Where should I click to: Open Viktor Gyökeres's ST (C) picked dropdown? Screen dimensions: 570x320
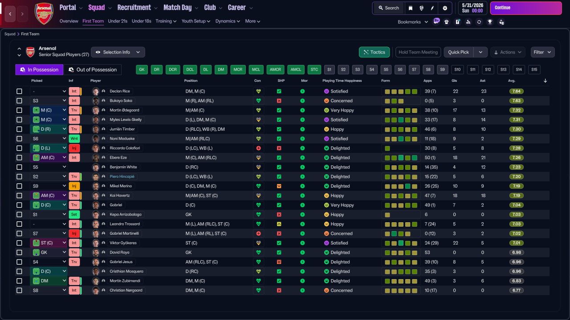tap(49, 243)
